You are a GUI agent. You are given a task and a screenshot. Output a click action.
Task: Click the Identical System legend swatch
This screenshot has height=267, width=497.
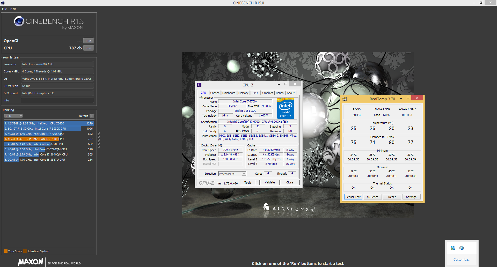pos(25,251)
